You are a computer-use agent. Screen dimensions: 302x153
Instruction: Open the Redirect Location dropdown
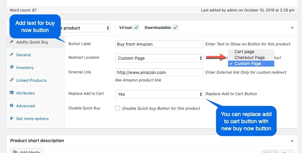[x=159, y=58]
